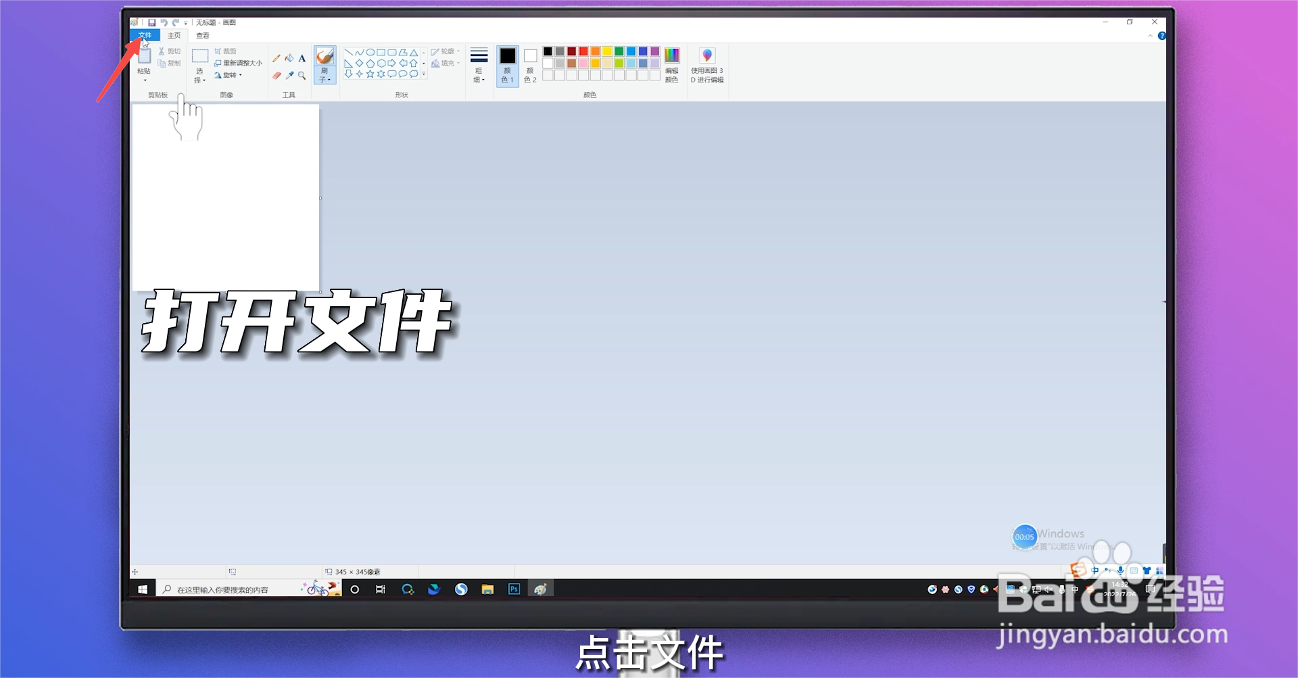The width and height of the screenshot is (1298, 678).
Task: Pick the green color swatch
Action: 619,51
